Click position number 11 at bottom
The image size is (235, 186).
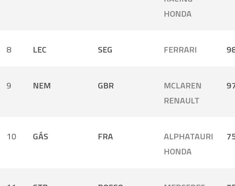click(11, 184)
